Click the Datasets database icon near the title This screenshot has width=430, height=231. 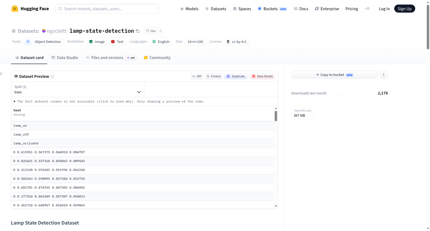pyautogui.click(x=14, y=31)
